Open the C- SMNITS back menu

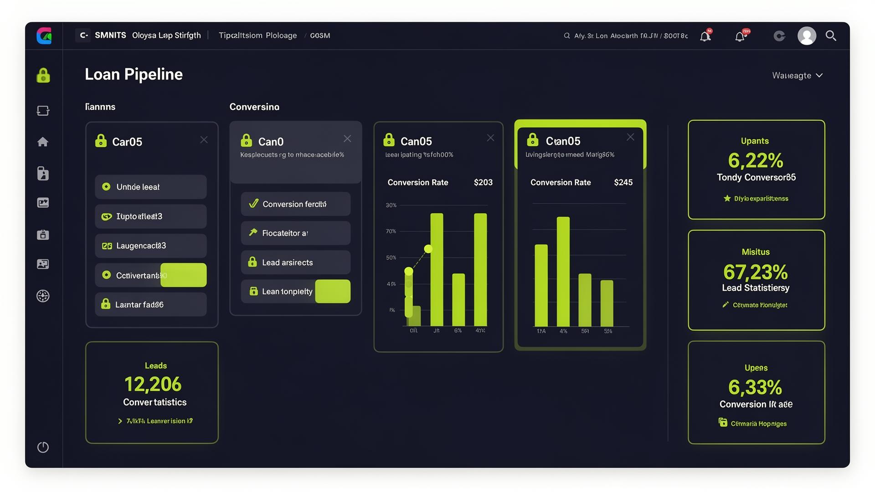tap(103, 35)
